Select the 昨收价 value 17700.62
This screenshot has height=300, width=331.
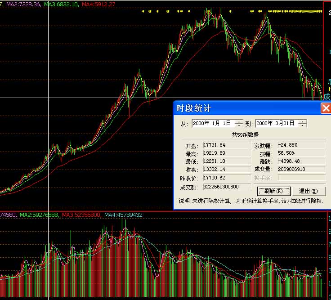click(x=227, y=178)
